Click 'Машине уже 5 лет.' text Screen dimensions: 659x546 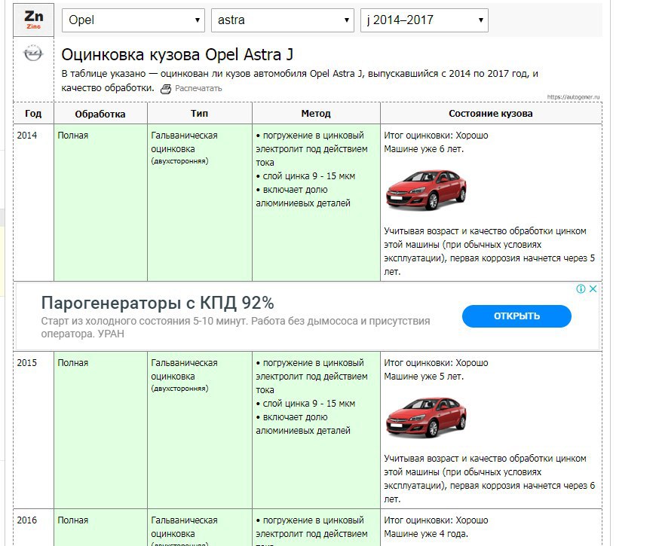[424, 377]
